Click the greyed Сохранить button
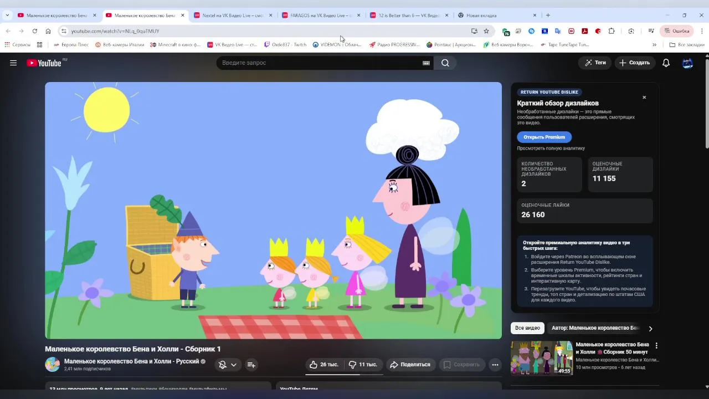This screenshot has height=399, width=709. 462,365
